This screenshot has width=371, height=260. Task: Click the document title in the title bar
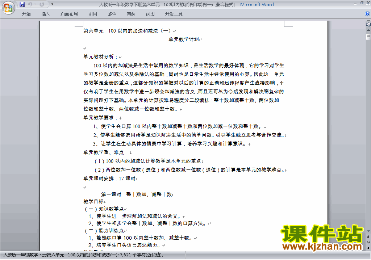pos(167,4)
